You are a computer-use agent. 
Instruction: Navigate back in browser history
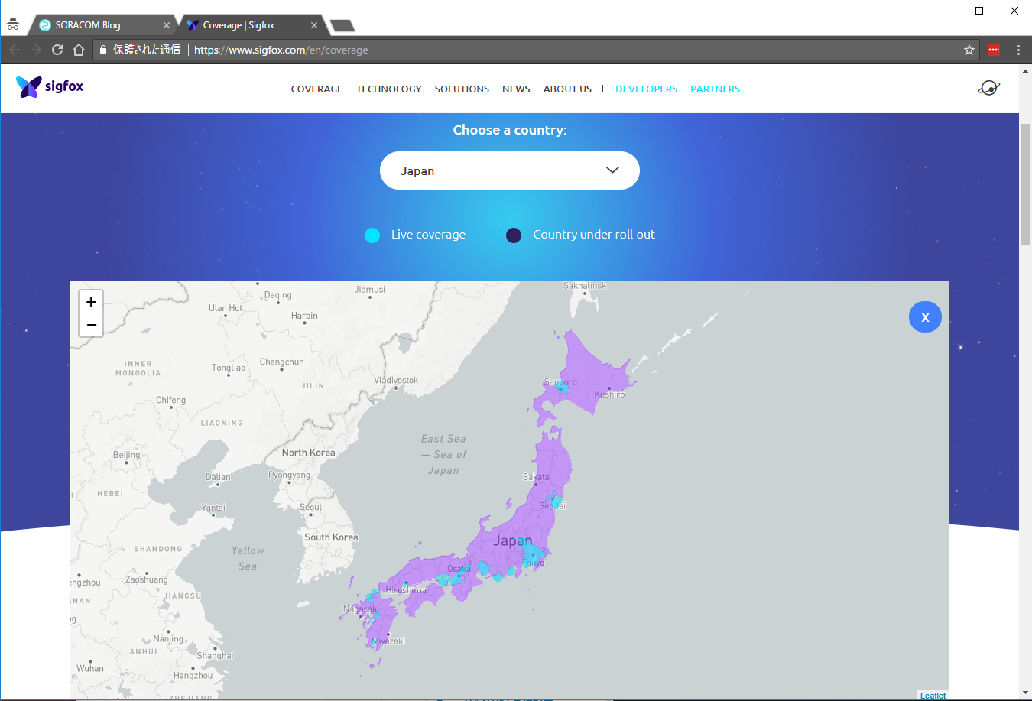15,50
